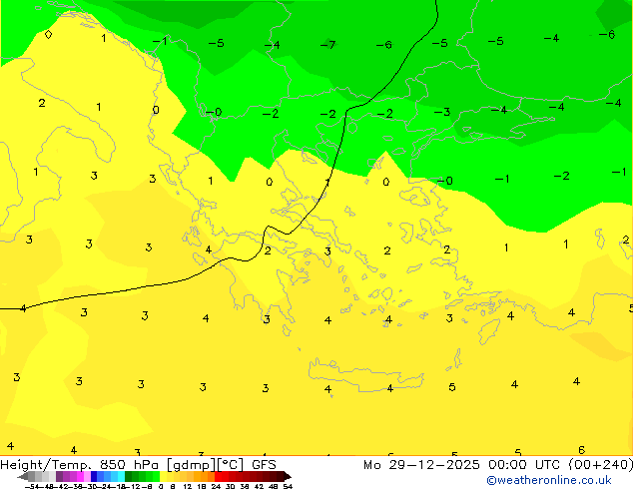This screenshot has width=633, height=489.
Task: Click the cyan legend swatch
Action: pos(121,476)
